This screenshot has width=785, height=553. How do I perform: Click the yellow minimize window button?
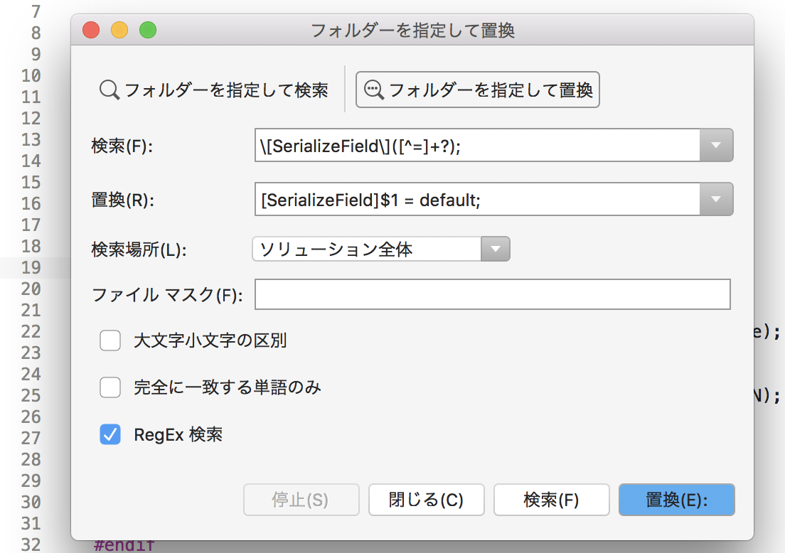(x=119, y=31)
